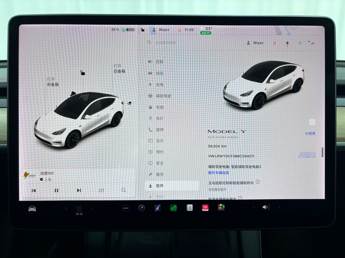Screen dimensions: 345x258
Task: Select the 软件 software menu
Action: tap(172, 186)
